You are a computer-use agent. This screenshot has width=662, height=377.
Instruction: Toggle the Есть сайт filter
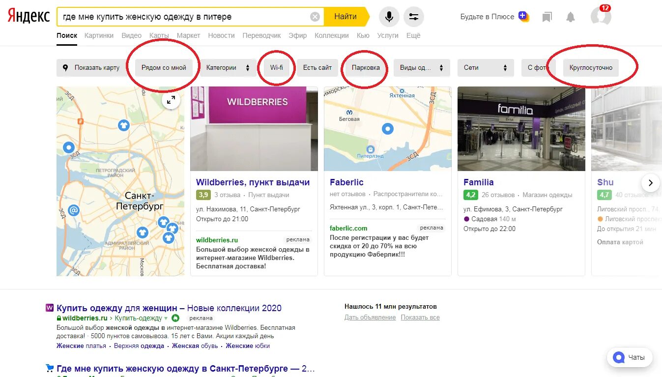317,68
